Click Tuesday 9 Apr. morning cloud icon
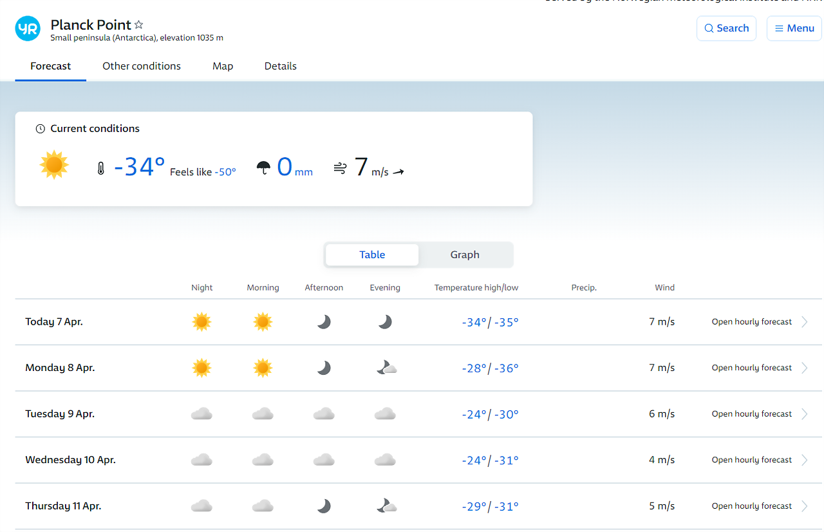Screen dimensions: 824x532 [x=263, y=413]
